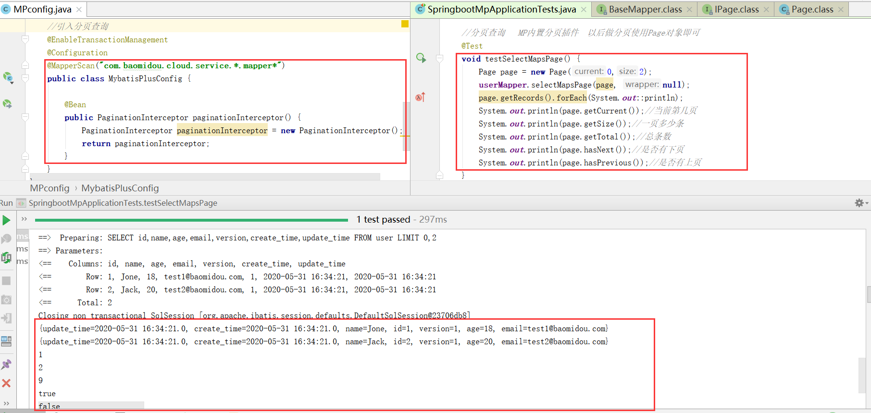Click the '1 test passed' status text
The image size is (871, 413).
pos(383,219)
